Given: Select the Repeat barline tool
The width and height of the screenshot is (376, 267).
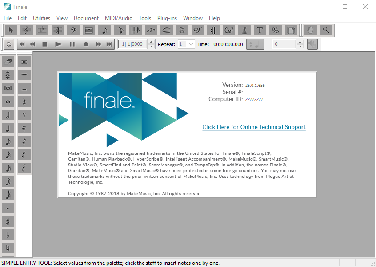Looking at the screenshot, I should (x=213, y=30).
